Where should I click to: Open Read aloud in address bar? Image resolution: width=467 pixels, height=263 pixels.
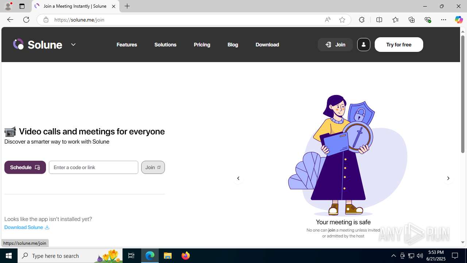click(328, 20)
